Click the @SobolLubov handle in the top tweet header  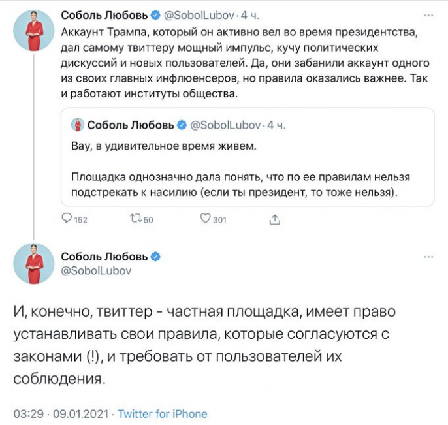point(197,14)
